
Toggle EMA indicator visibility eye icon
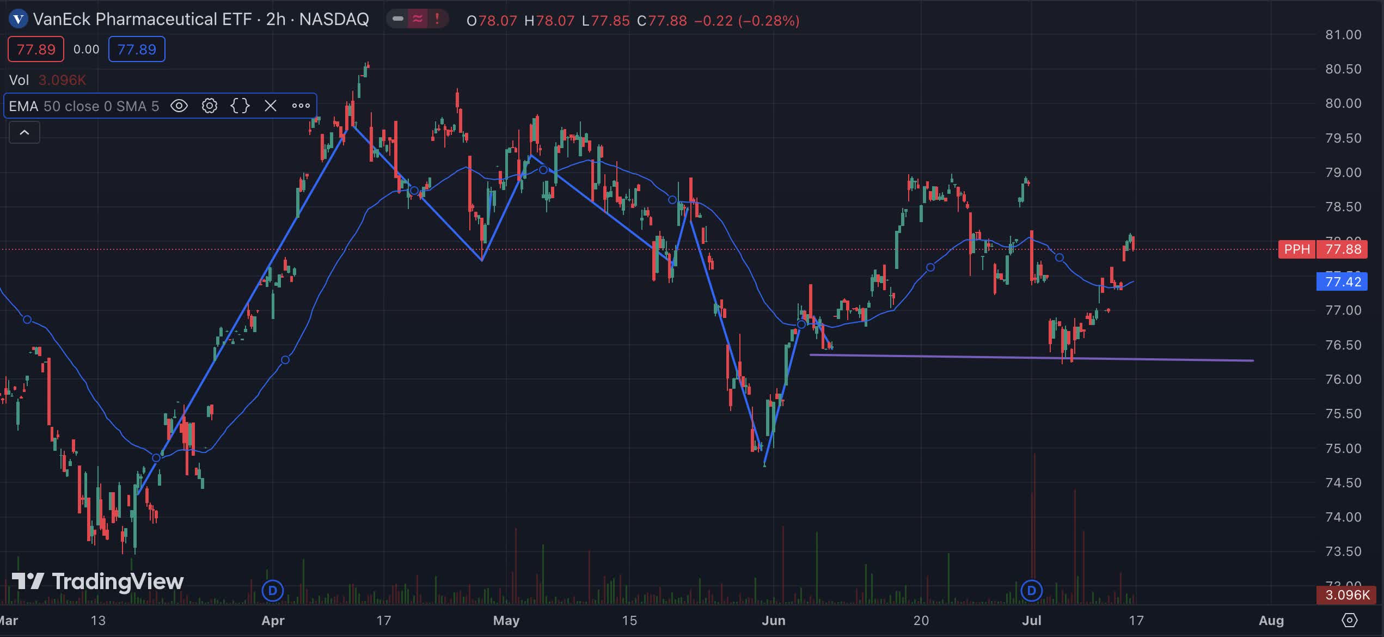point(179,106)
